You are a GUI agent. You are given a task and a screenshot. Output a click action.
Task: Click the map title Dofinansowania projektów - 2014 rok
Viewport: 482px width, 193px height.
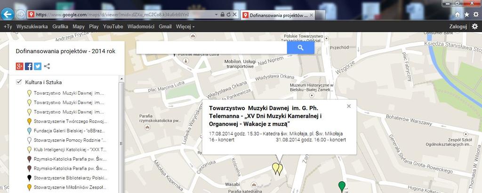[65, 51]
